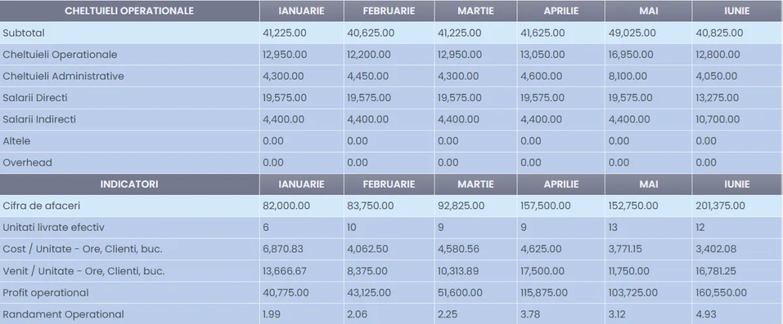783x324 pixels.
Task: Click the MARTIE header in the INDICATORI section
Action: click(475, 184)
